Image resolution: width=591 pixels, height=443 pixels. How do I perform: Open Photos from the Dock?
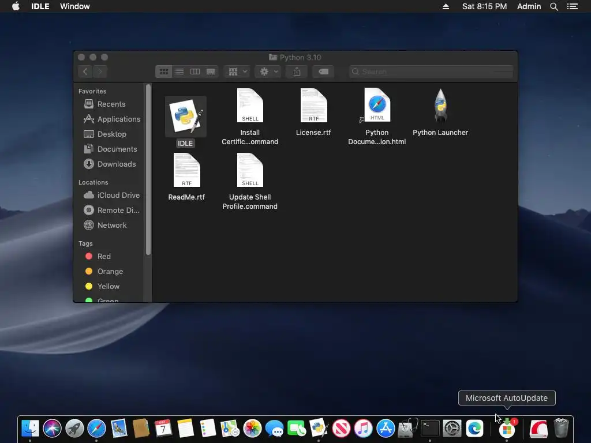point(252,429)
